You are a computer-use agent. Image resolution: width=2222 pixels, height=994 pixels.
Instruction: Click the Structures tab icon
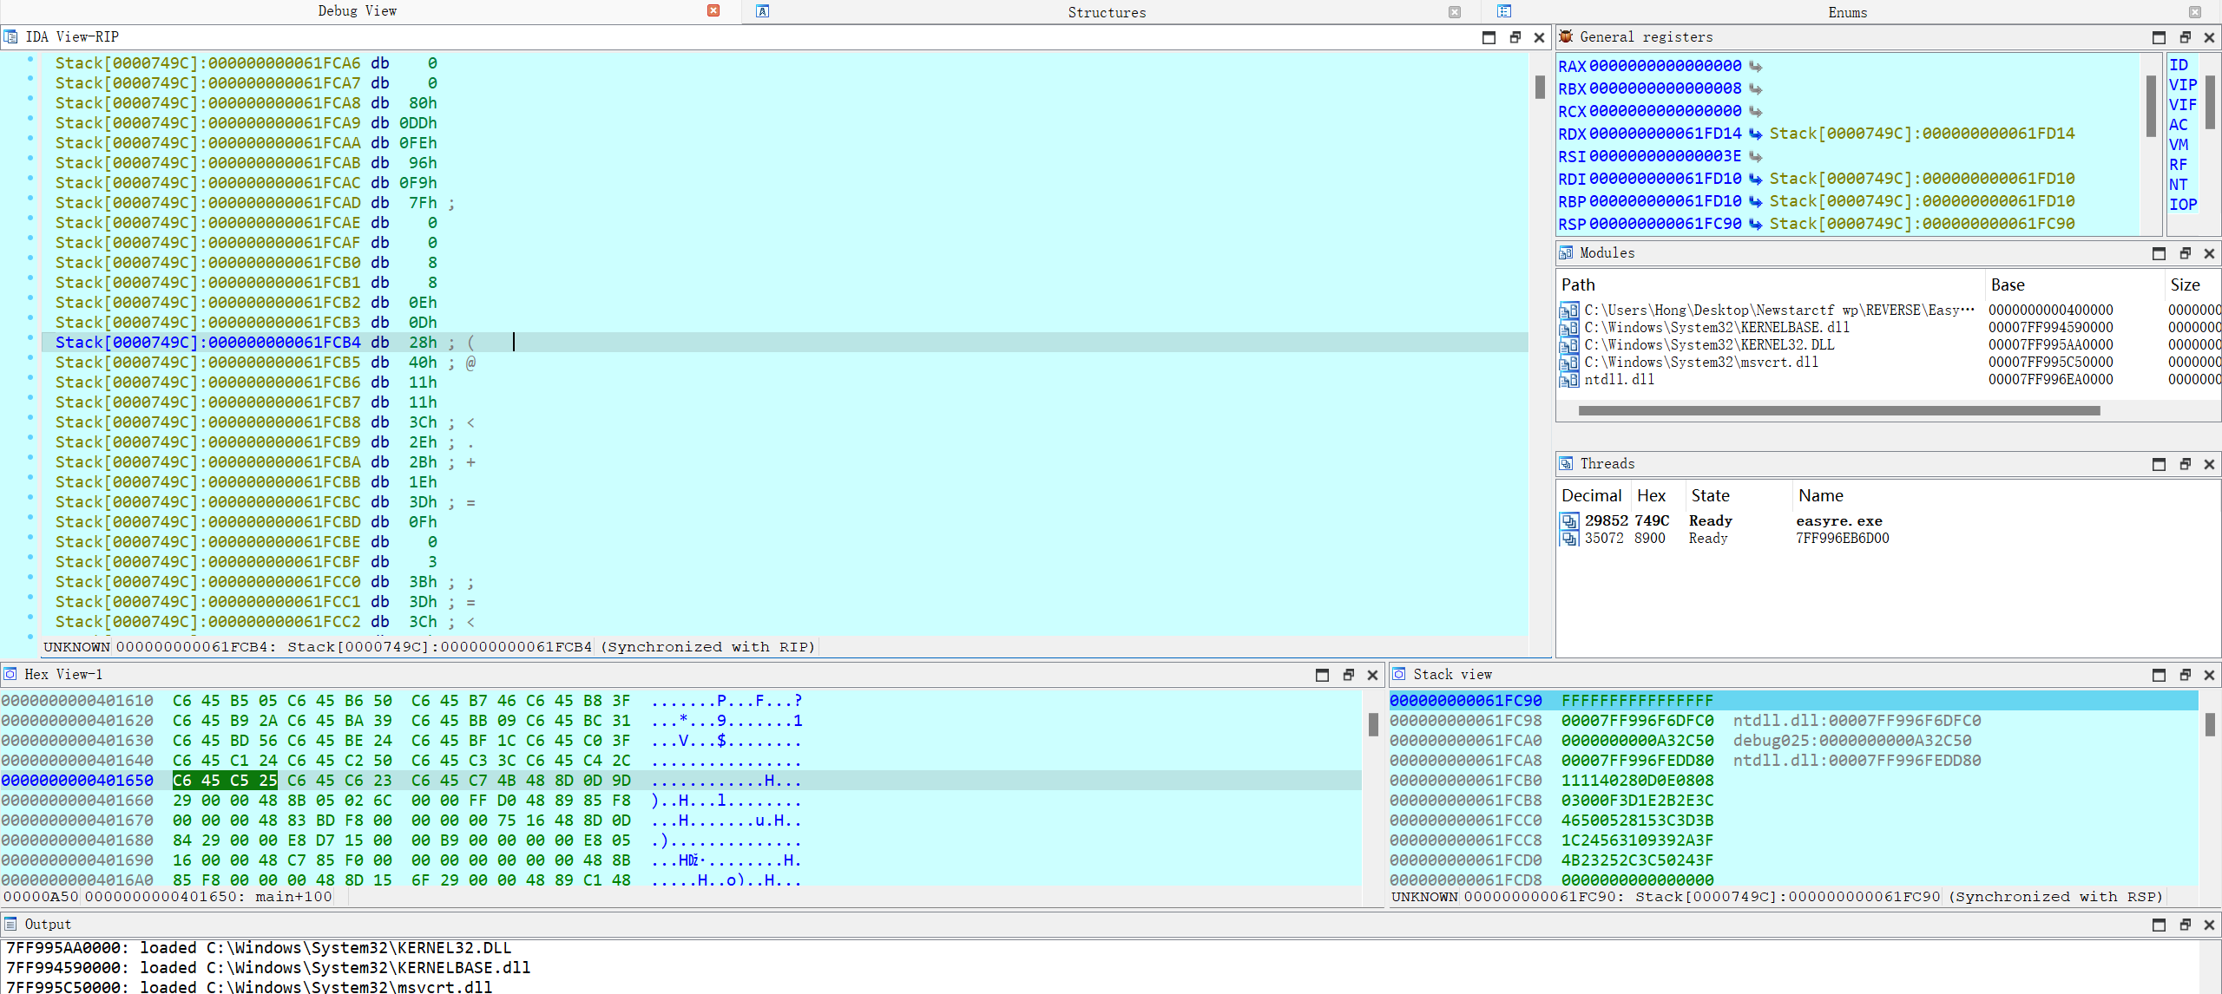(x=762, y=11)
